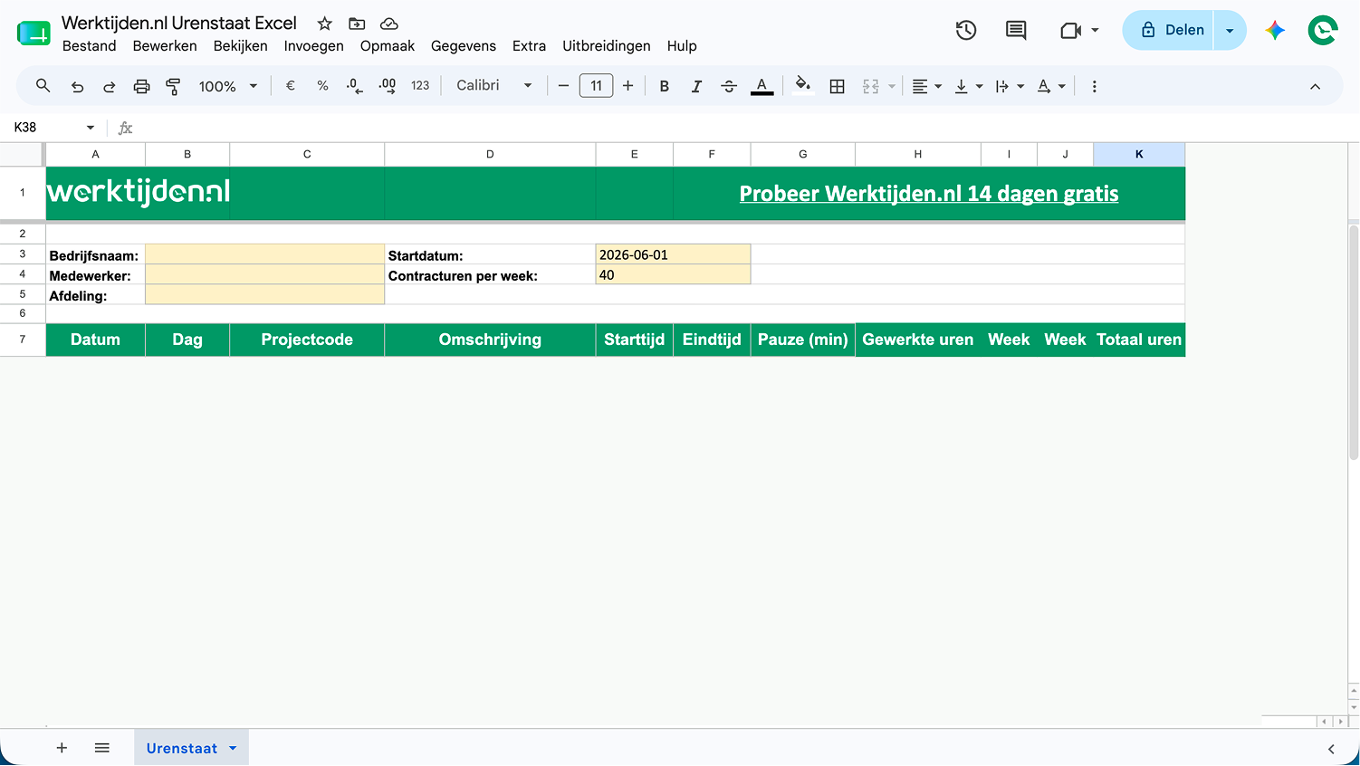Open the Opmaak menu
The width and height of the screenshot is (1360, 766).
pyautogui.click(x=388, y=46)
